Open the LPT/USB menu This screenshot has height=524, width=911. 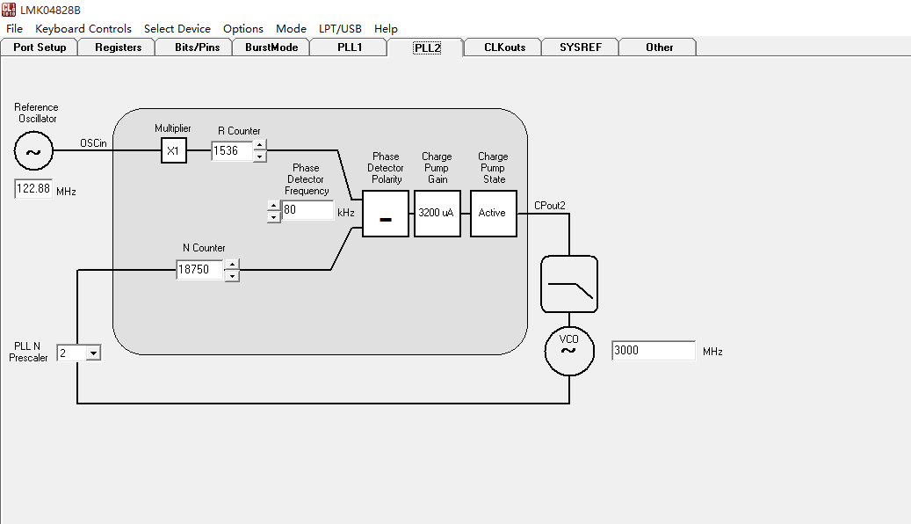[340, 28]
